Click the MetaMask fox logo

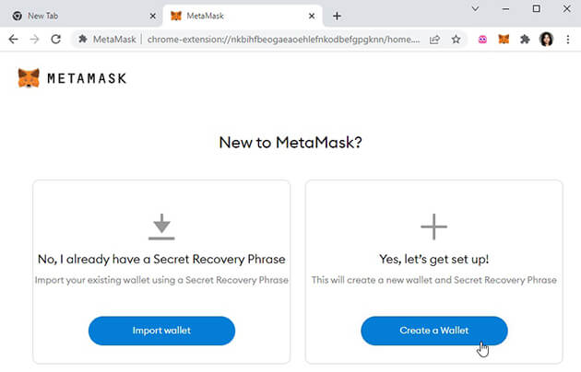coord(29,78)
